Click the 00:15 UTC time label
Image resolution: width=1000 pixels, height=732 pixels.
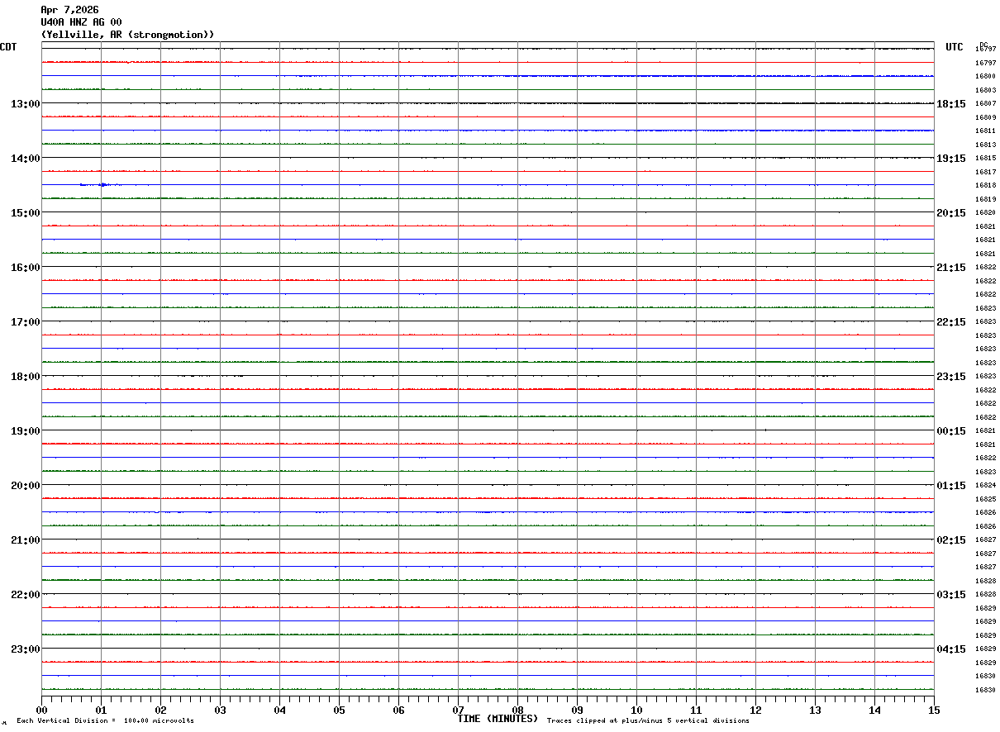click(x=951, y=431)
